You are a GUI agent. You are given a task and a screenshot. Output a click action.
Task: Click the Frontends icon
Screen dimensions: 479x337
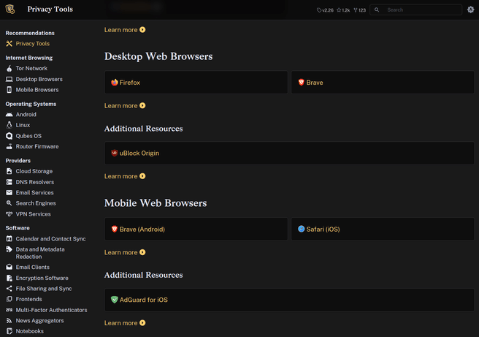pyautogui.click(x=9, y=299)
